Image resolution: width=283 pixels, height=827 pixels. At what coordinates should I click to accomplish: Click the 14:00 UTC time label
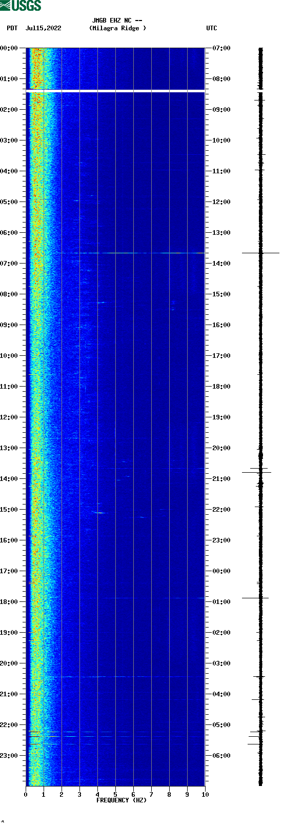click(x=221, y=264)
